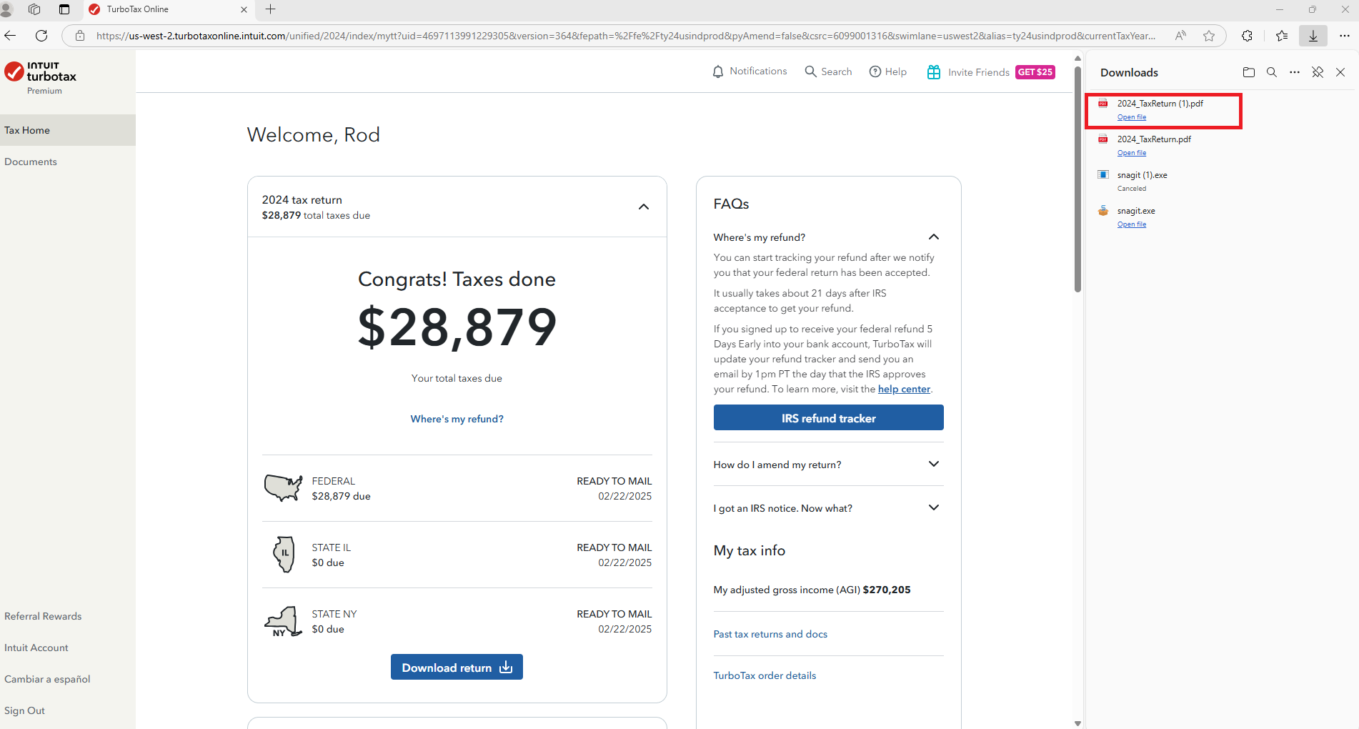Pin the Downloads panel
Viewport: 1359px width, 729px height.
pos(1318,72)
